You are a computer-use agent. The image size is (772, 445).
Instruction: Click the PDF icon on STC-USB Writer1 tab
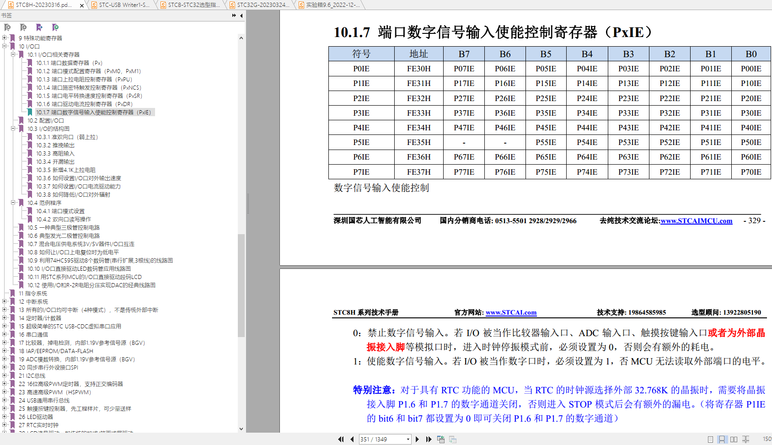[94, 5]
